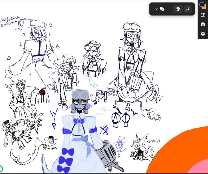Start a voice call with phone icon
The width and height of the screenshot is (208, 174).
[x=188, y=9]
